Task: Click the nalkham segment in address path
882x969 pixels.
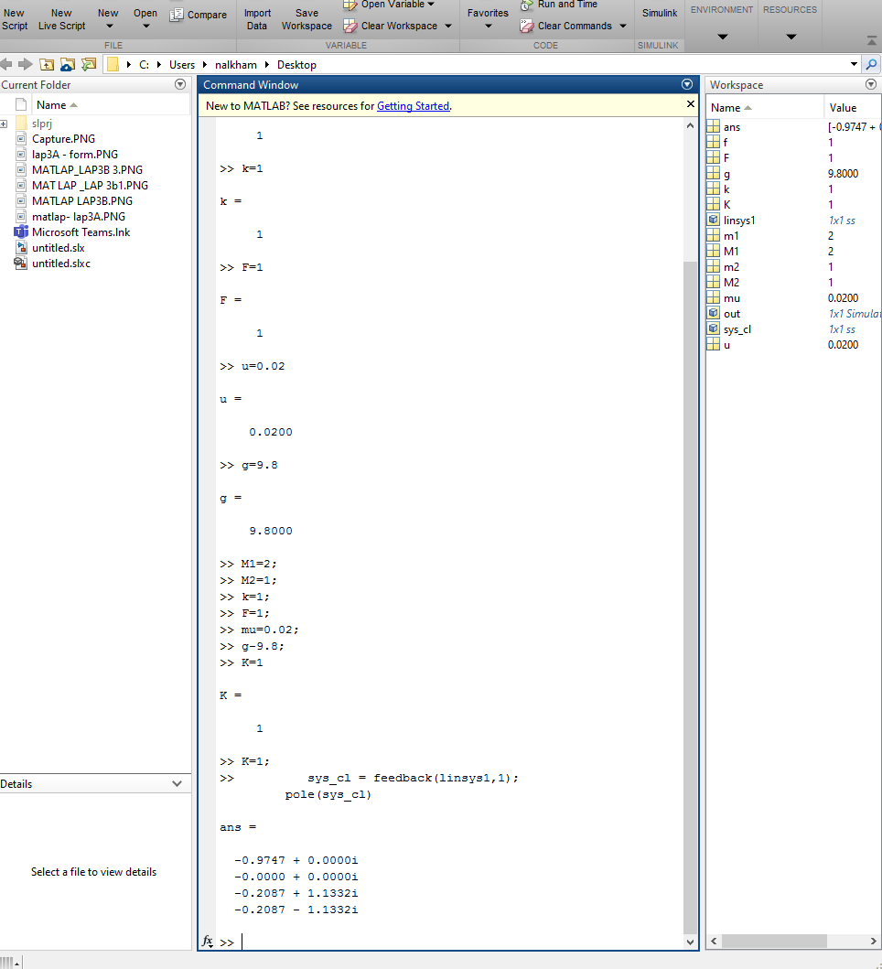Action: click(x=235, y=65)
